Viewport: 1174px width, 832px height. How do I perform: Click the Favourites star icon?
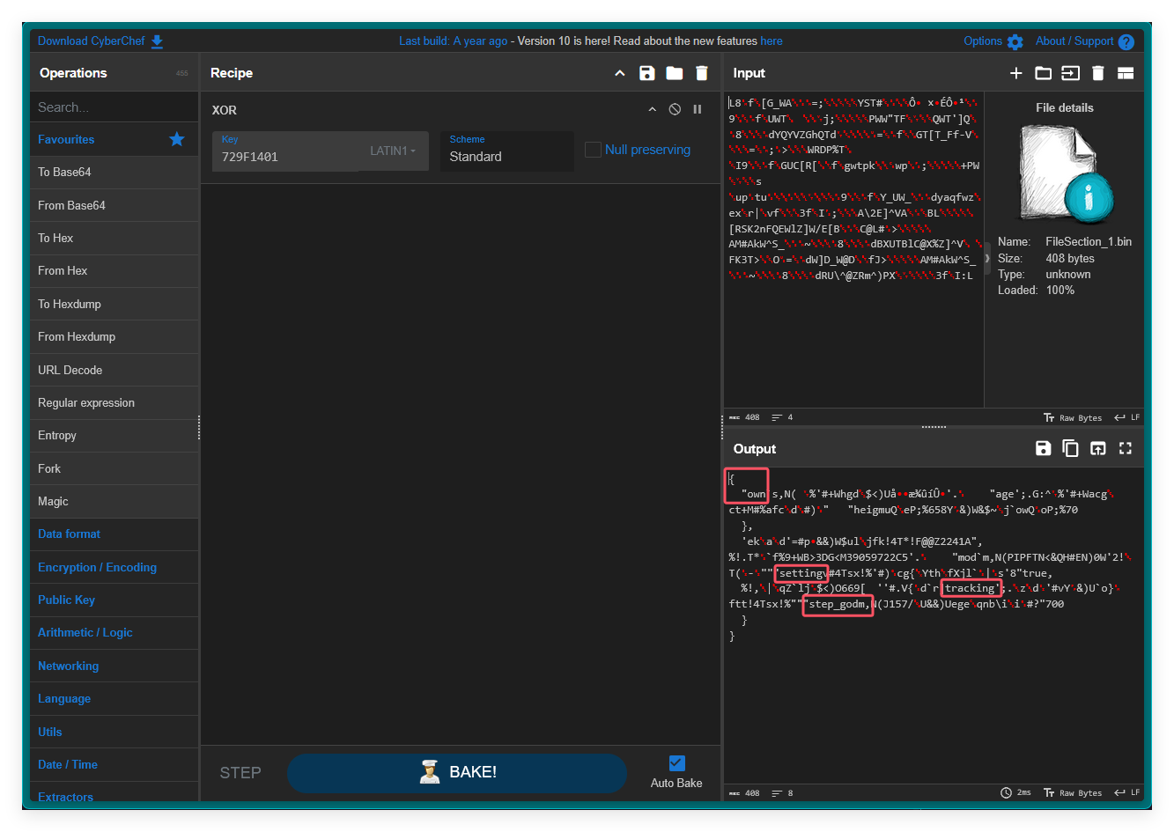point(177,139)
